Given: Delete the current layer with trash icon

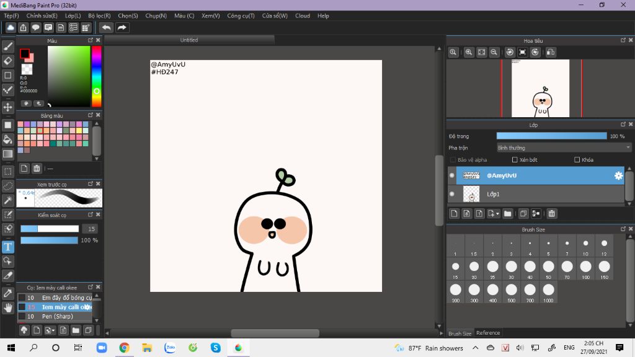Looking at the screenshot, I should pyautogui.click(x=552, y=214).
